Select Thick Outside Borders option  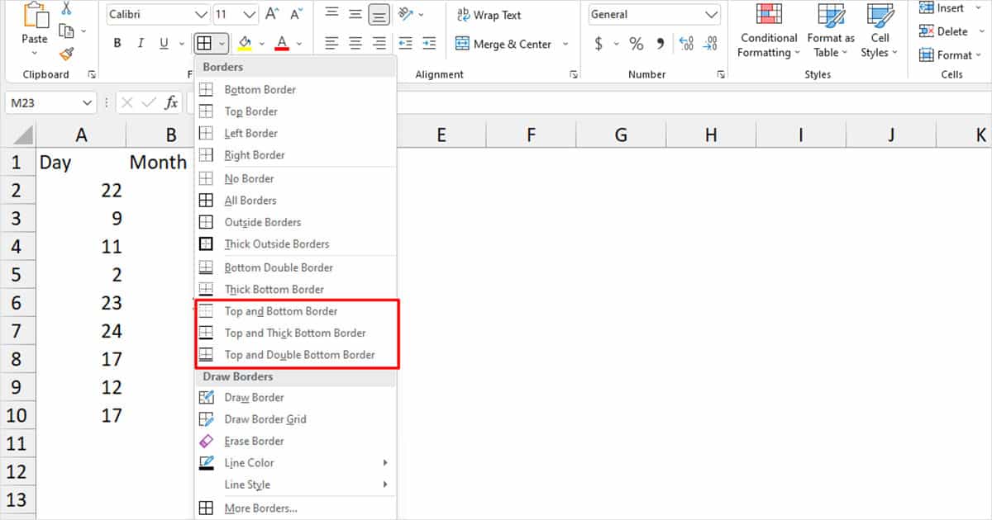pos(294,244)
